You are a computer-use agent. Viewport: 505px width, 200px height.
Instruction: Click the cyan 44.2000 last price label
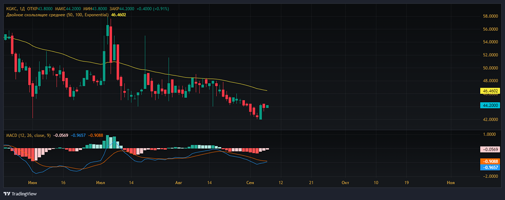click(x=490, y=105)
